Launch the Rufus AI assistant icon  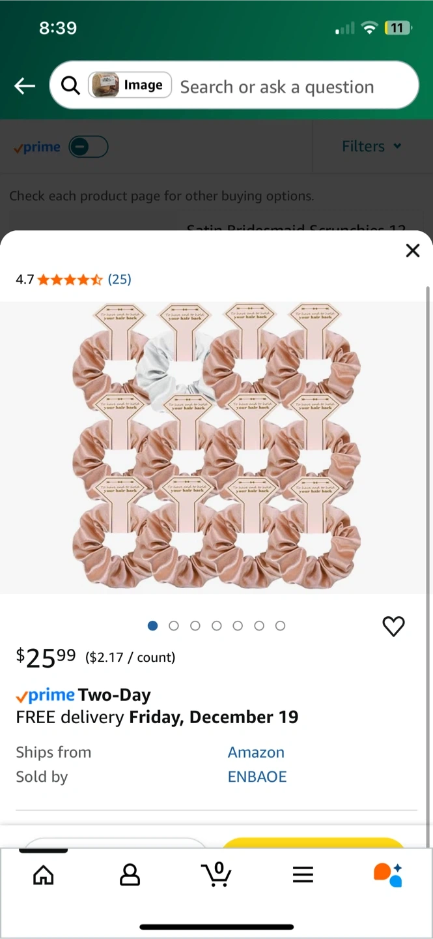coord(388,874)
